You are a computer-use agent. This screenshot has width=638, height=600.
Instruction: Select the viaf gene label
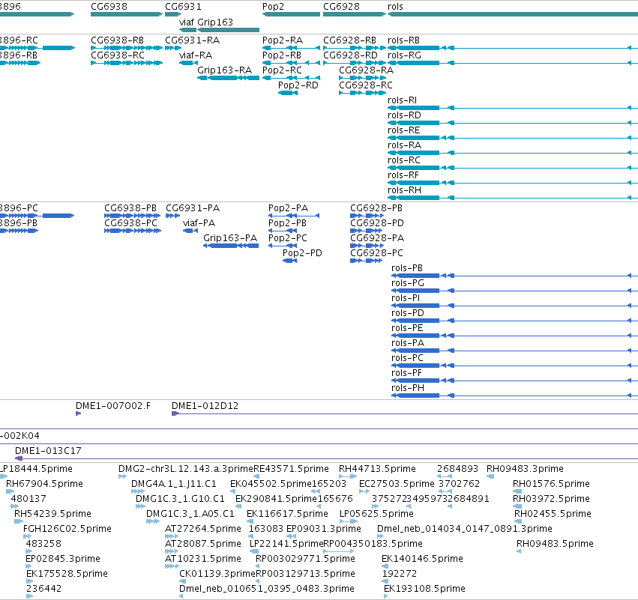click(x=187, y=22)
